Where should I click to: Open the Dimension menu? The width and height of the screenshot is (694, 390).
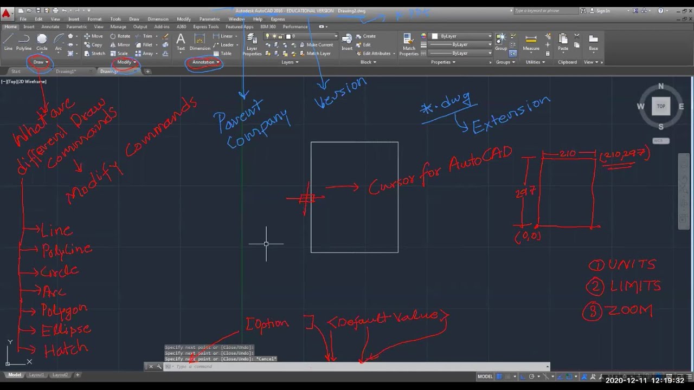point(158,19)
